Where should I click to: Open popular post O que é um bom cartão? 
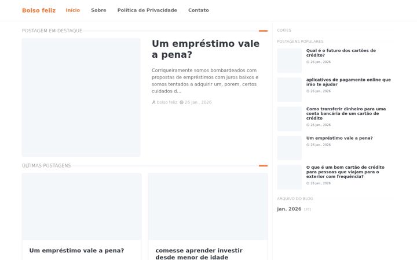tap(345, 172)
